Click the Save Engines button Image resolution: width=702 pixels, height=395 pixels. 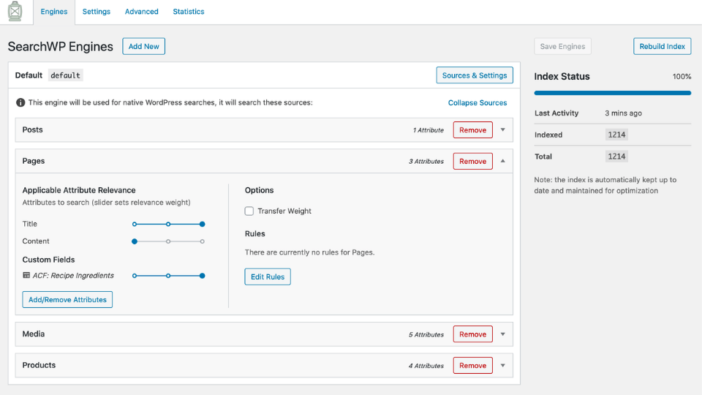click(562, 46)
